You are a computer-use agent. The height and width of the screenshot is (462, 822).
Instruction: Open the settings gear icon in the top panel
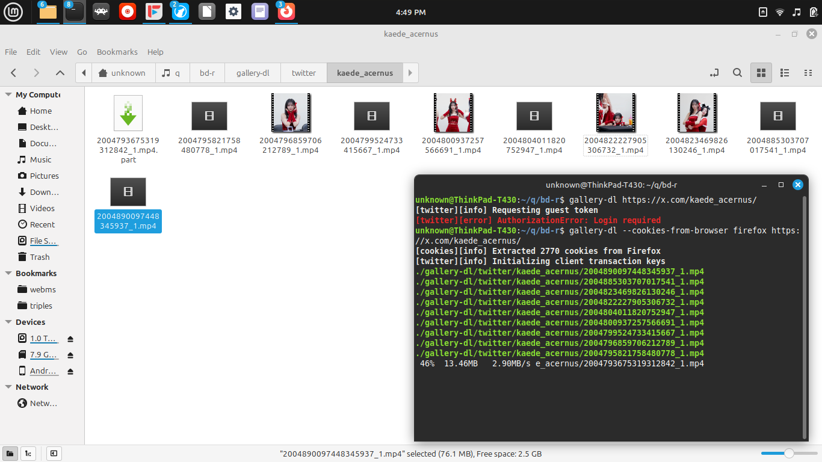click(x=233, y=11)
